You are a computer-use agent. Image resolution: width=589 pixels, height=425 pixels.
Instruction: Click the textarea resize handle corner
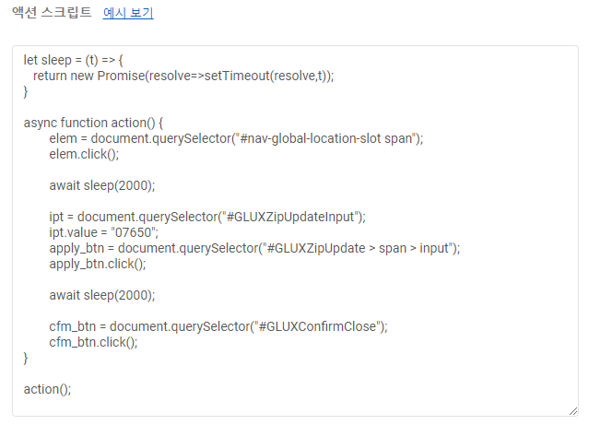[572, 410]
